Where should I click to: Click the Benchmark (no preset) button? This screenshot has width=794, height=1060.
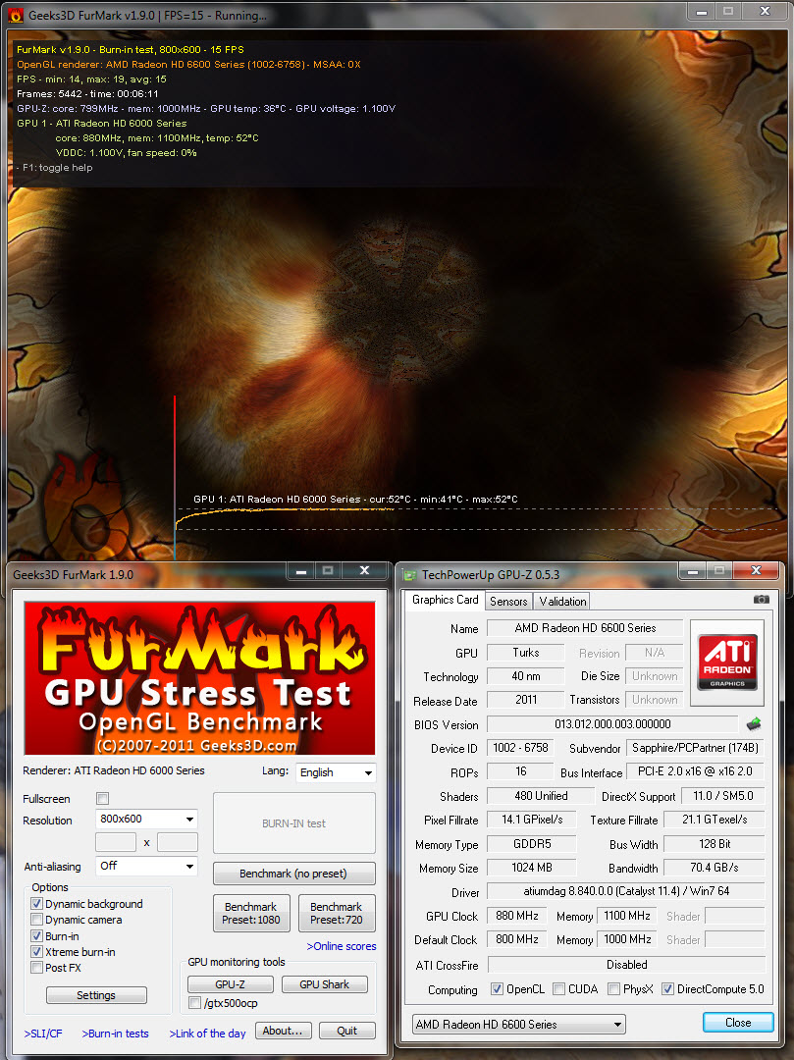[x=294, y=874]
